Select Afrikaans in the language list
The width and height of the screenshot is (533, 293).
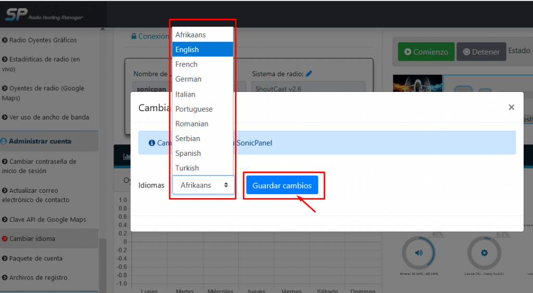[x=202, y=35]
